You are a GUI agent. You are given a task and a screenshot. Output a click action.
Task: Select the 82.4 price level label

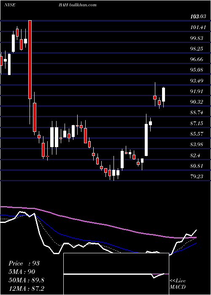[x=195, y=155]
